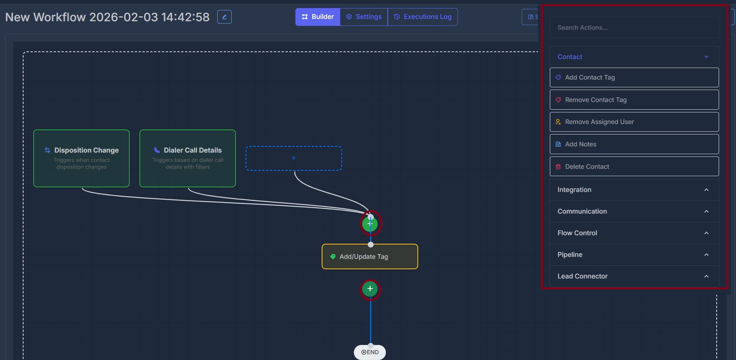Click the trash icon on Delete Contact
Viewport: 736px width, 360px height.
click(558, 166)
